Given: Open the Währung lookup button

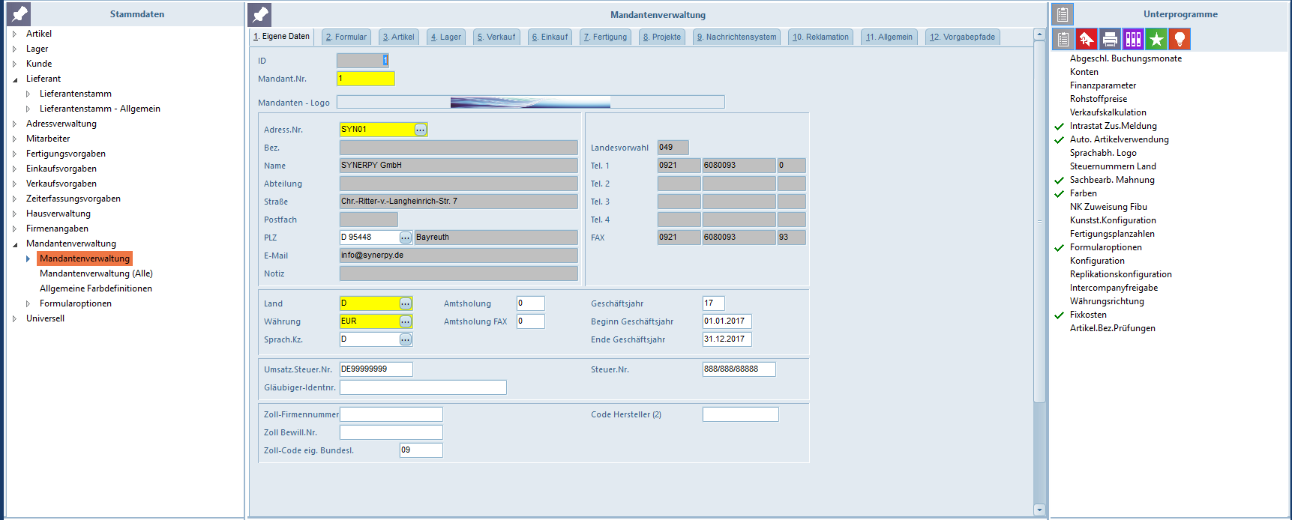Looking at the screenshot, I should tap(406, 321).
